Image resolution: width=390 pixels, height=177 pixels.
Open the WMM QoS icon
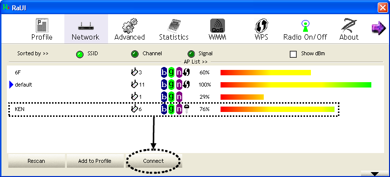[x=218, y=25]
